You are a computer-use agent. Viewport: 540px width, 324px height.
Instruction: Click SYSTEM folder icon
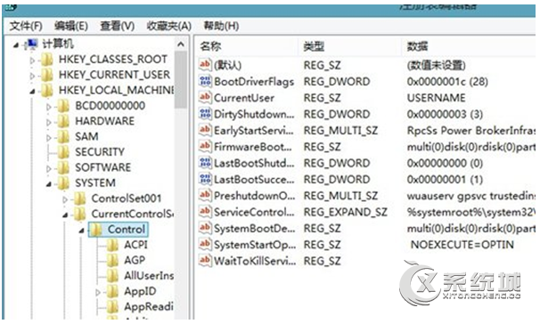(63, 183)
